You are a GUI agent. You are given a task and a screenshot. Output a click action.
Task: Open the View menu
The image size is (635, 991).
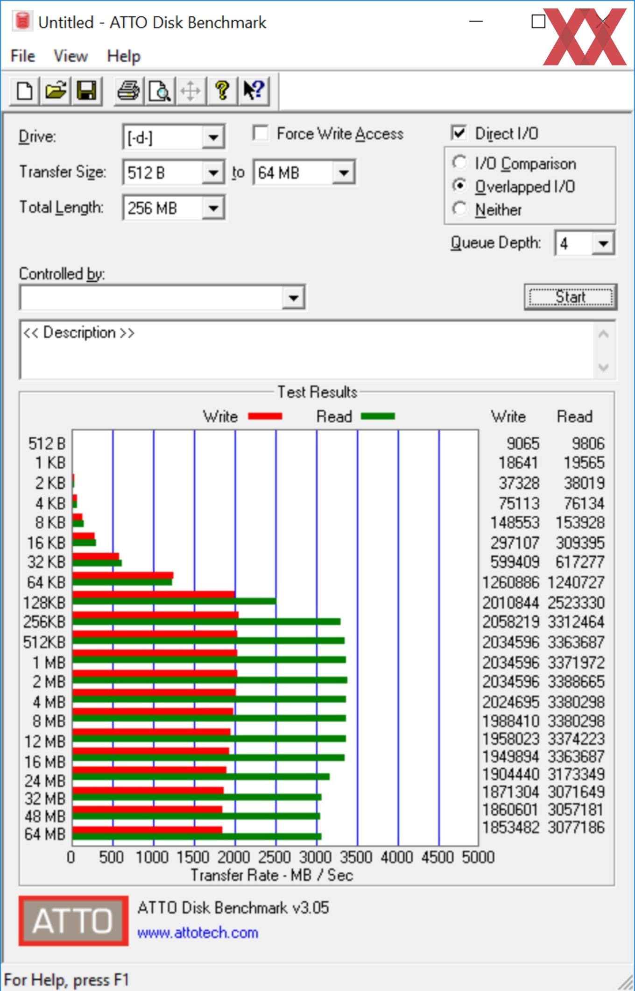point(71,56)
